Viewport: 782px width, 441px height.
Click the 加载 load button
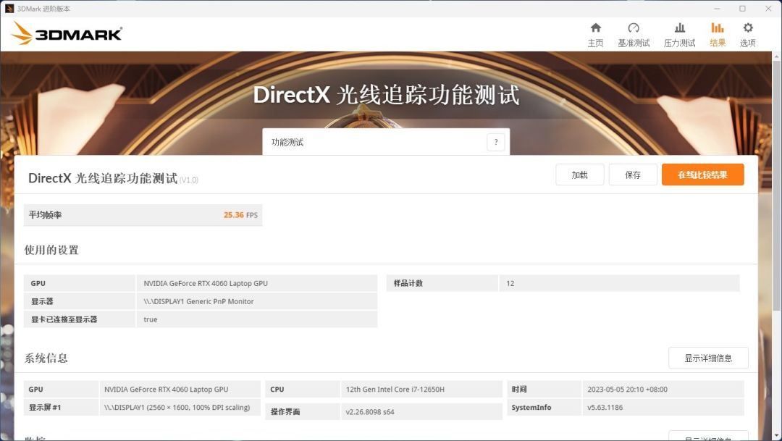click(x=579, y=175)
